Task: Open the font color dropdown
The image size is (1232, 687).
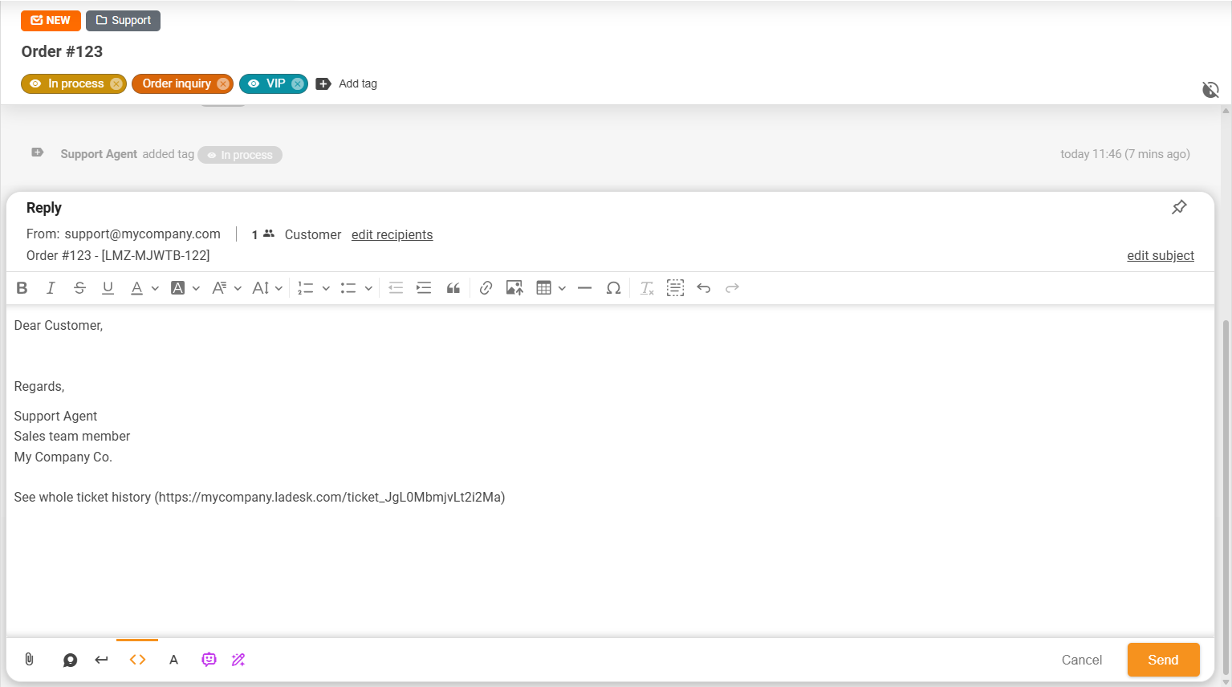Action: [x=153, y=287]
